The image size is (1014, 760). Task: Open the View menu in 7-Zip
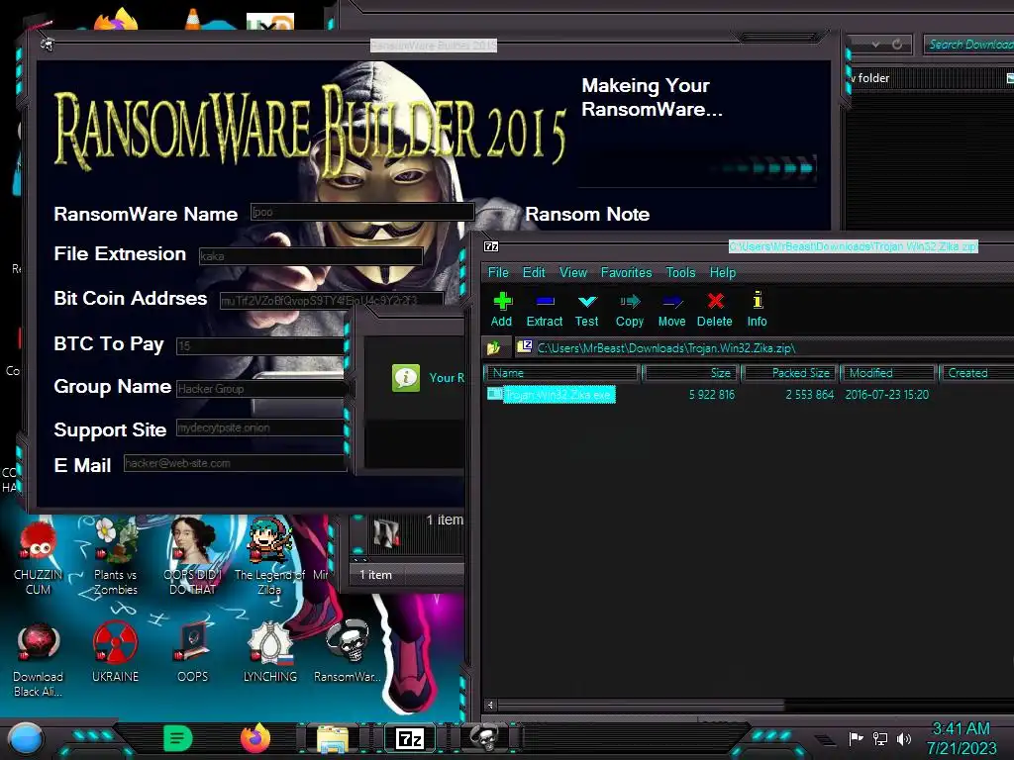[x=573, y=273]
